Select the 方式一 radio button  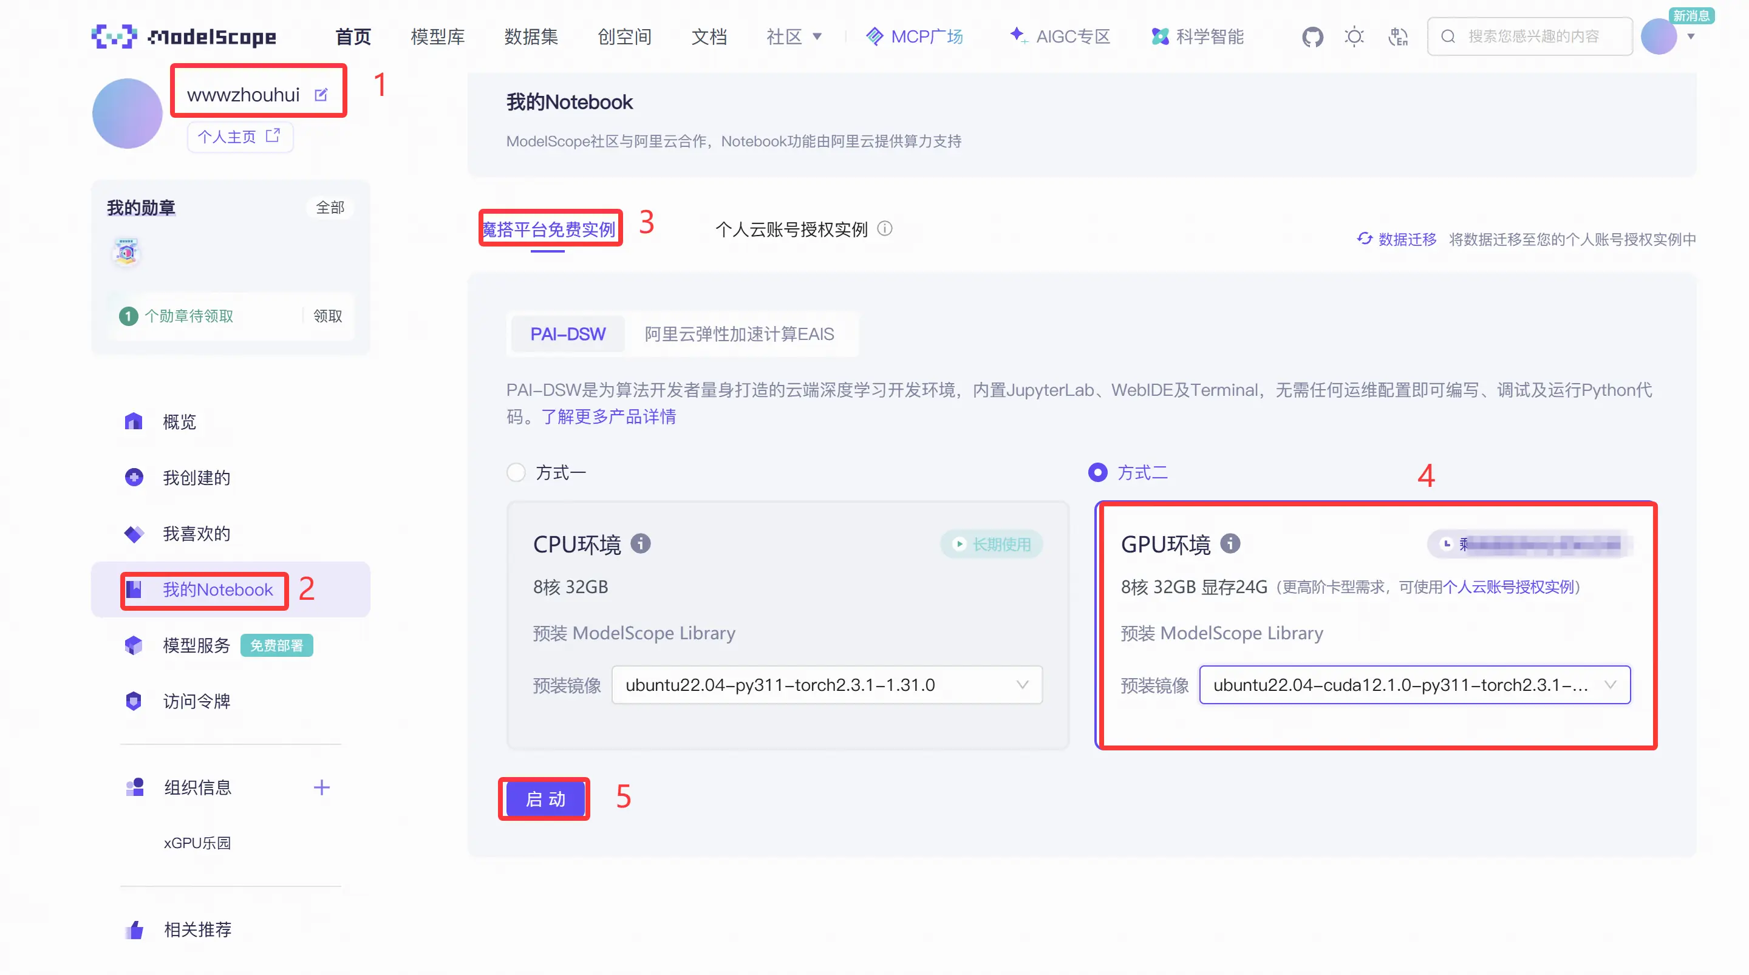[x=516, y=472]
